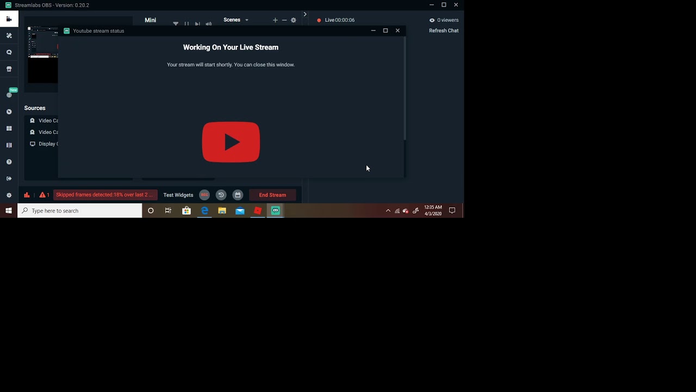
Task: Click the replay buffer icon
Action: tap(221, 195)
